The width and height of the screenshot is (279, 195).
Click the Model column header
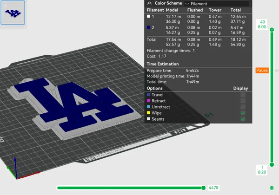[x=172, y=10]
